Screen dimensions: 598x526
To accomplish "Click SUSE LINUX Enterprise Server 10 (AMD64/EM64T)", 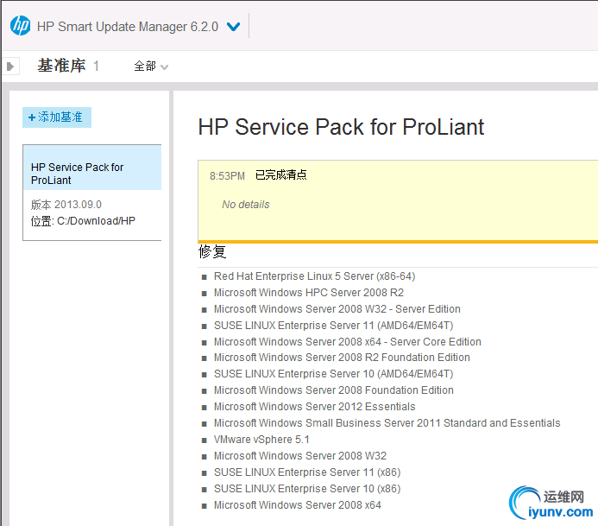I will click(x=333, y=374).
